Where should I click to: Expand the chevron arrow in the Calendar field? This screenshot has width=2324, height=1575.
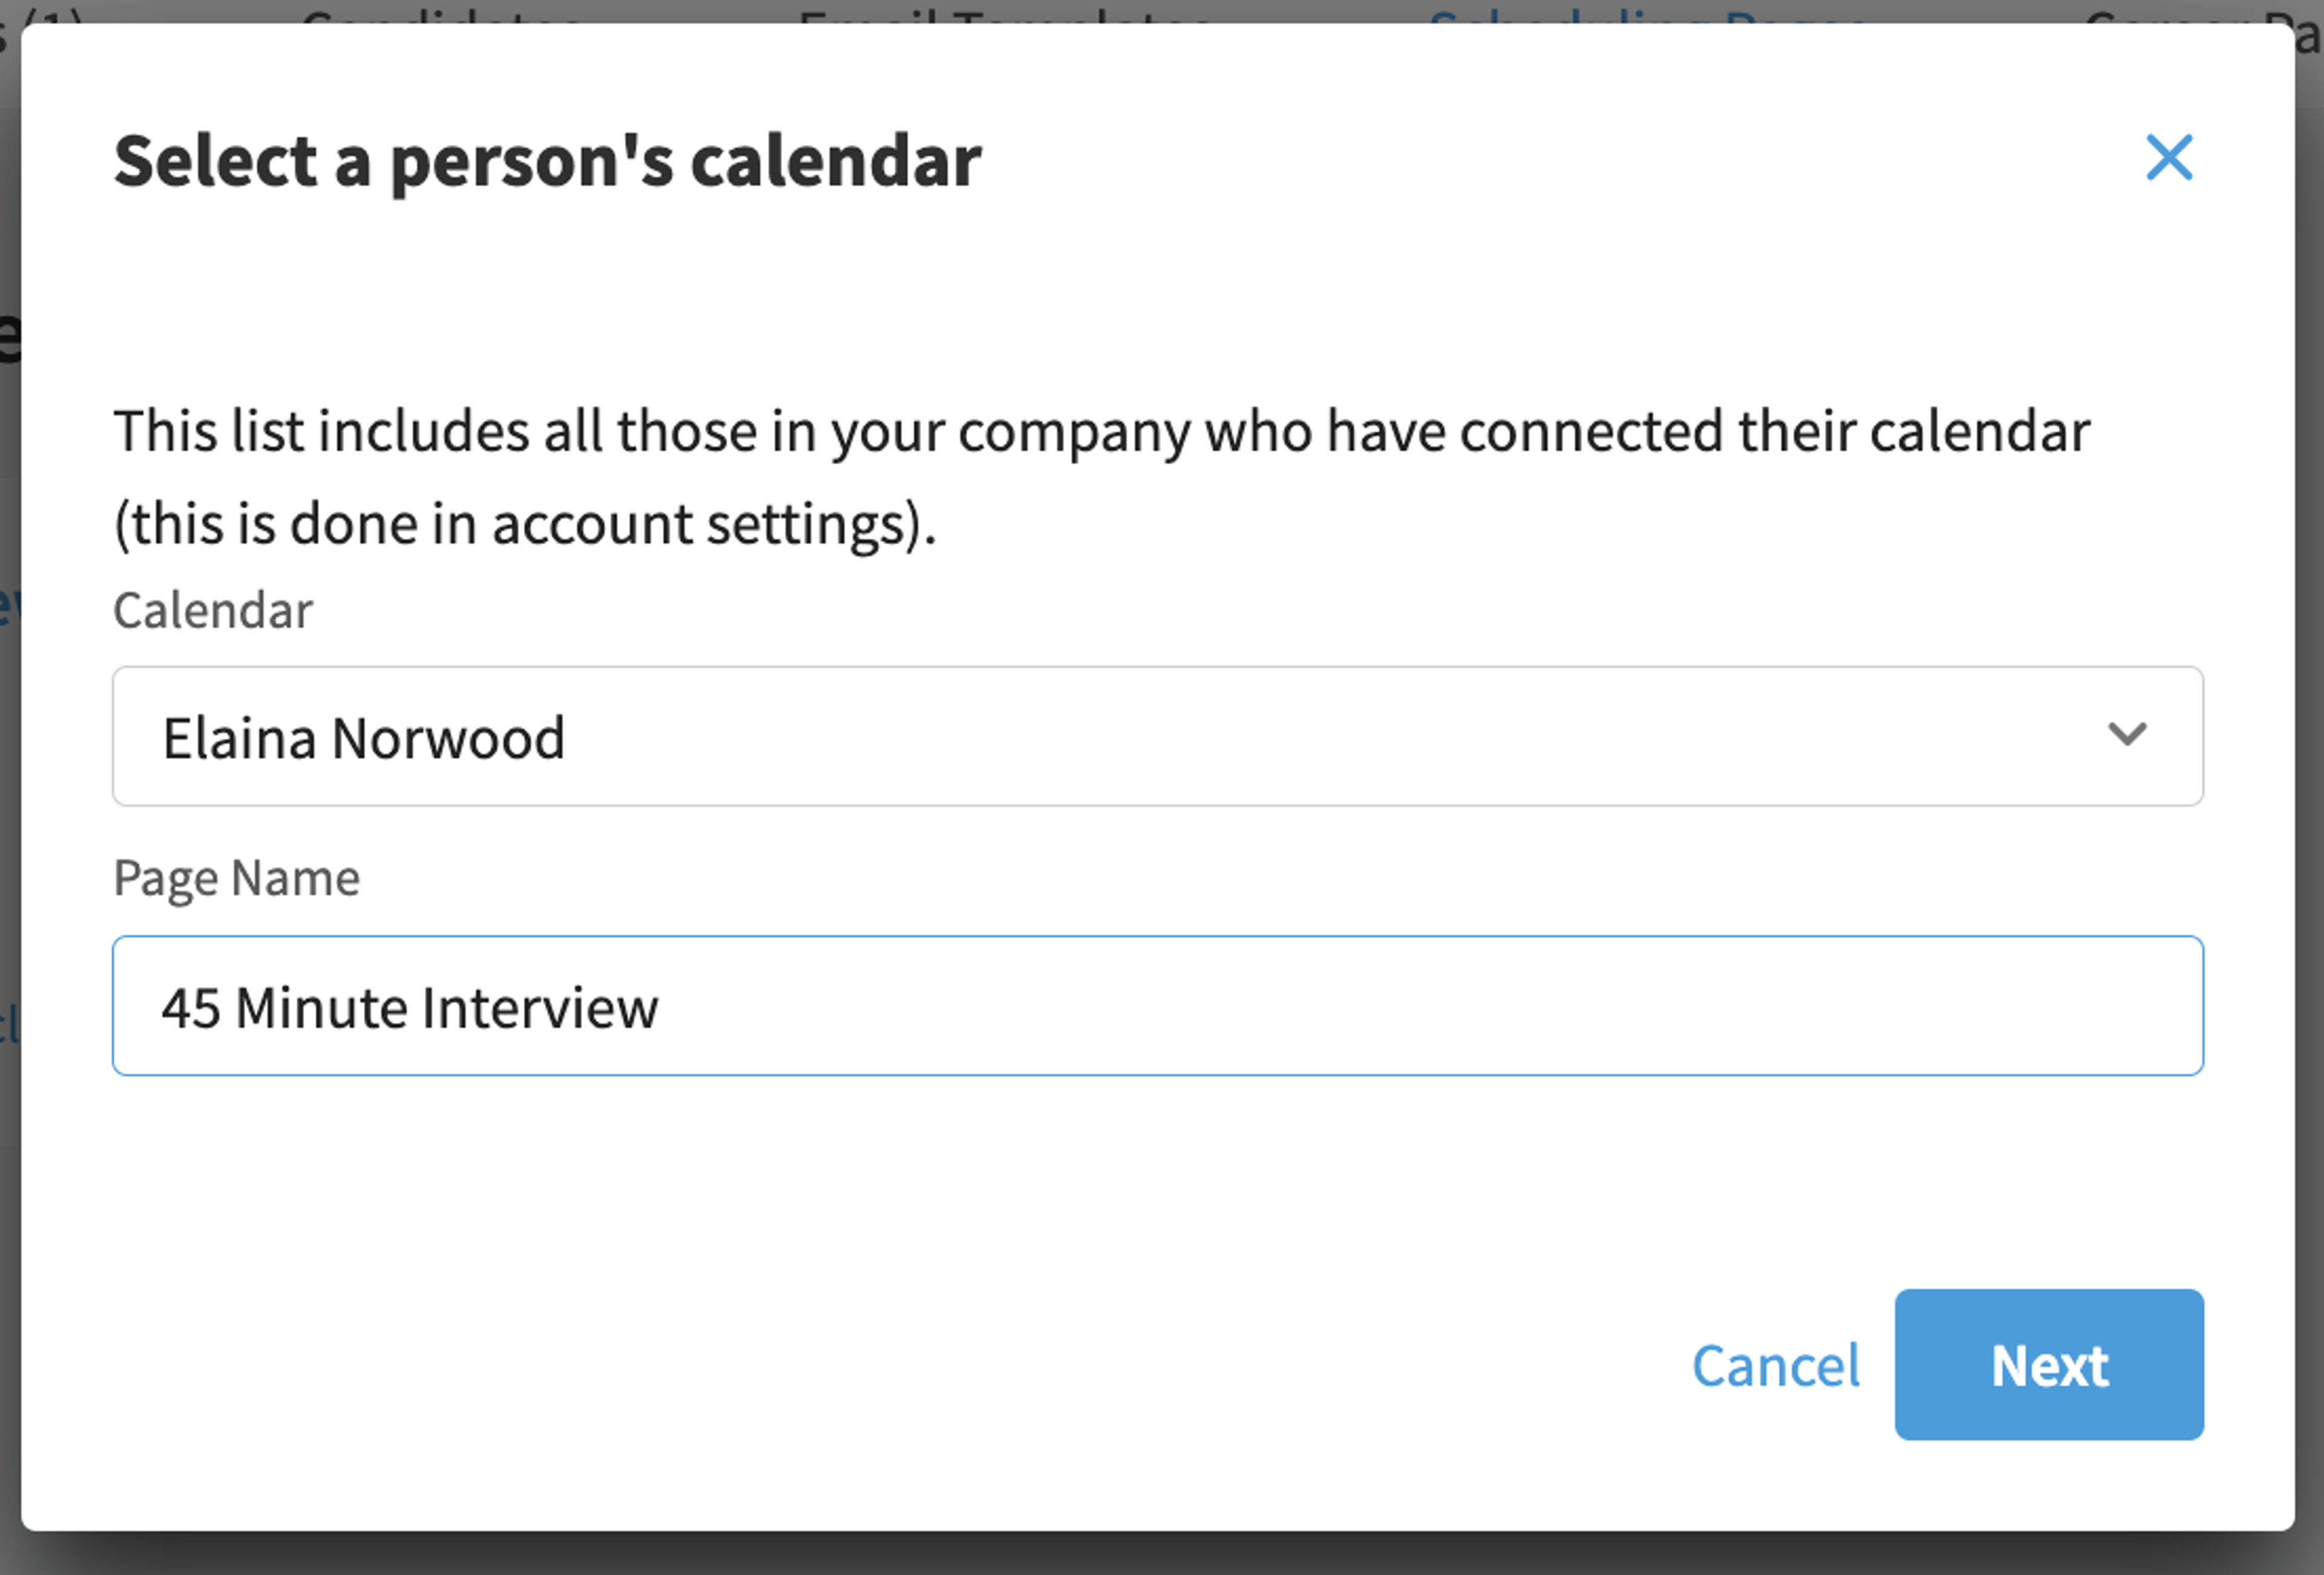2126,735
